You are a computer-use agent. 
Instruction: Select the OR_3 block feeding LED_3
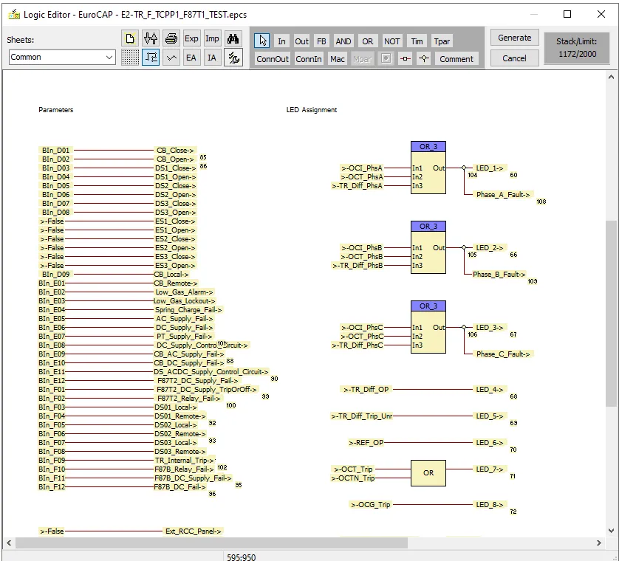coord(428,327)
